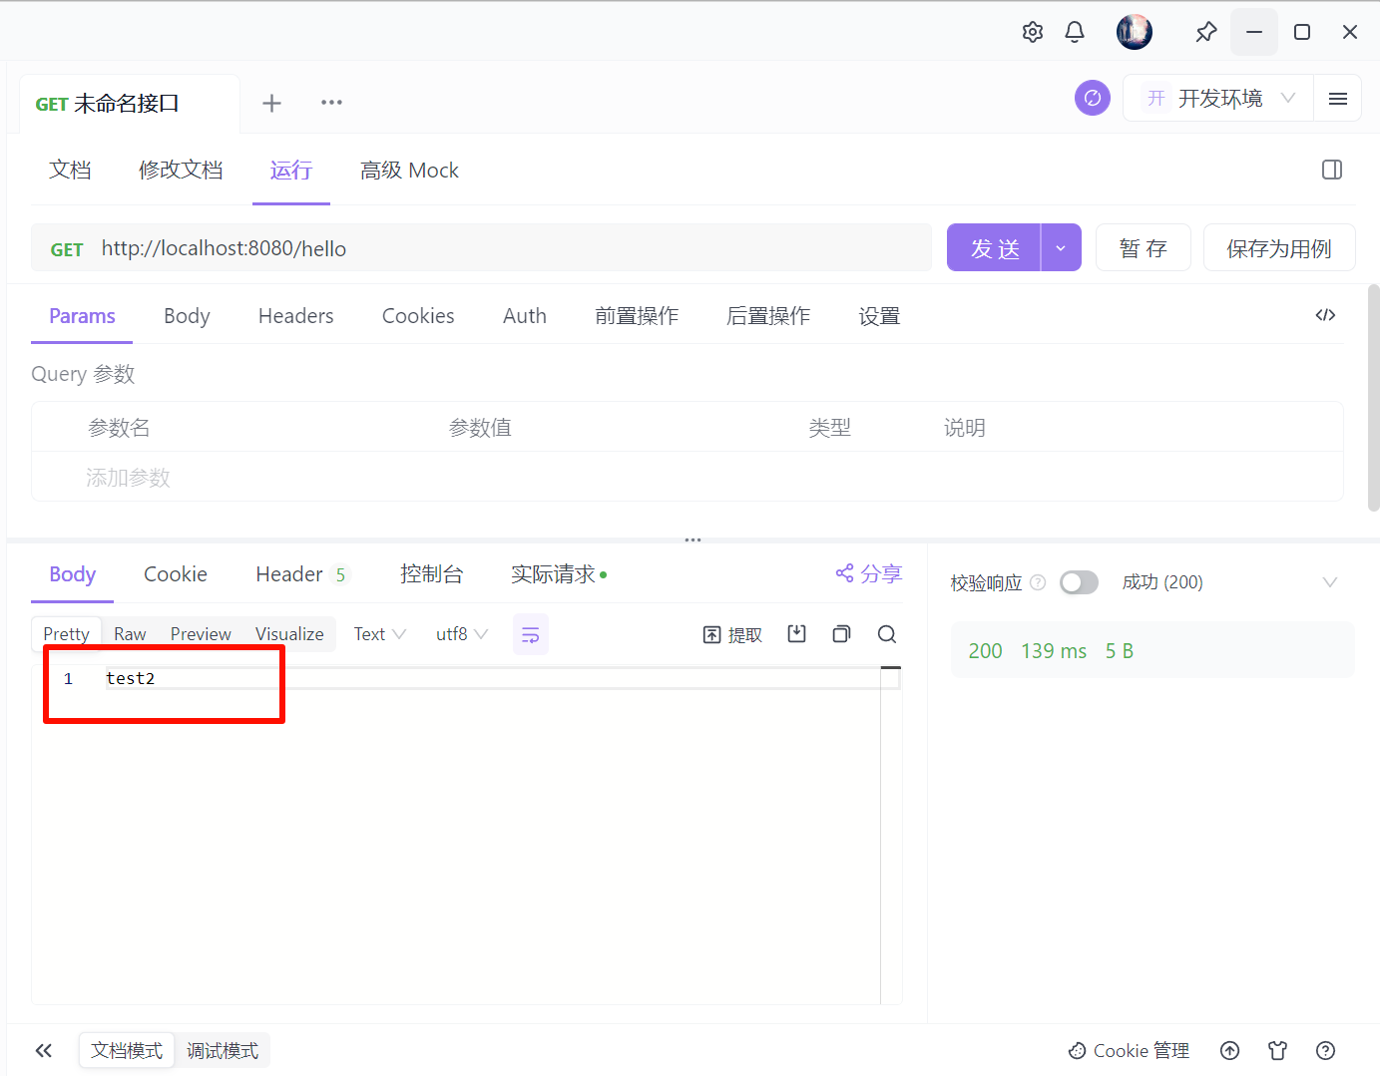The height and width of the screenshot is (1076, 1380).
Task: Switch to the 文档 tab
Action: [70, 170]
